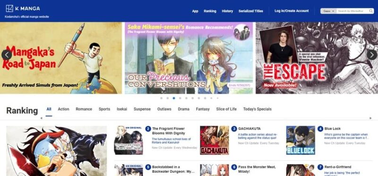Viewport: 378px width, 176px height.
Task: Select the All ranking tab
Action: tap(49, 109)
